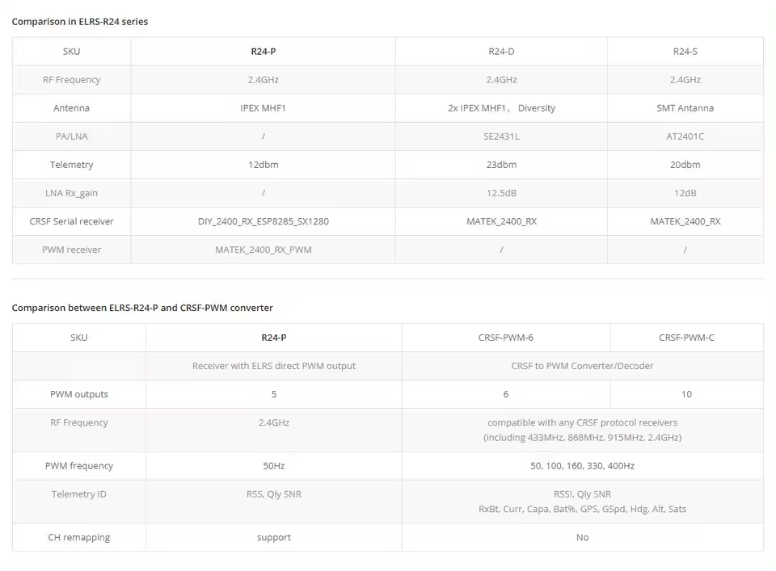Click the 12.5dB LNA gain value

(x=501, y=193)
